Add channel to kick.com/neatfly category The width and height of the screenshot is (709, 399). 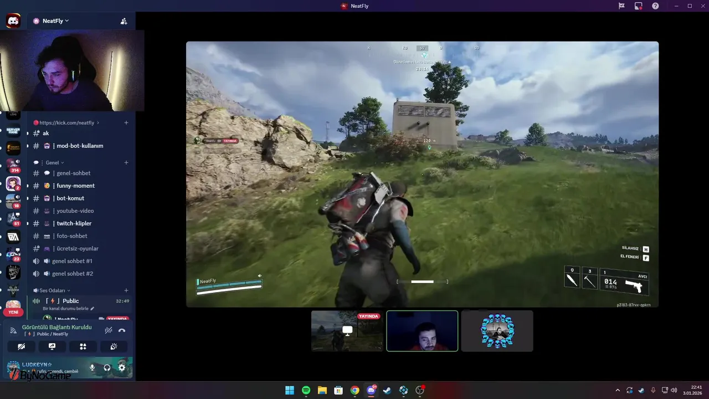point(126,122)
